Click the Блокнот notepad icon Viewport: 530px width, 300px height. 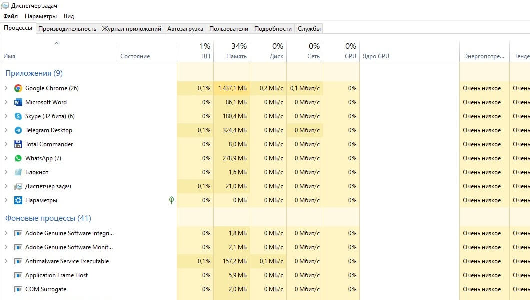point(18,172)
